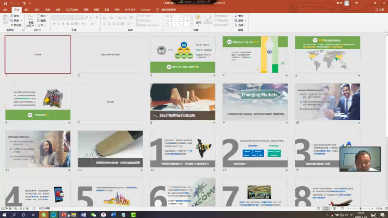
Task: Open the 排列 arrange tool
Action: point(198,19)
